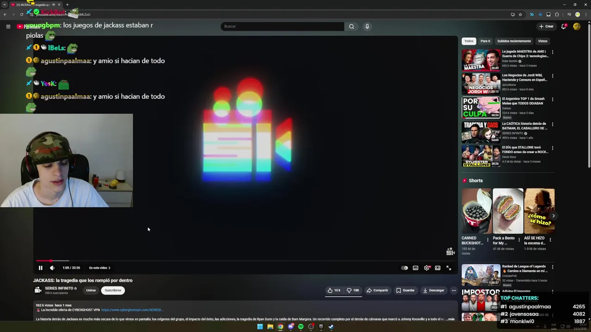Open the Chrome extensions puzzle icon
Screen dimensions: 591x332
(557, 14)
